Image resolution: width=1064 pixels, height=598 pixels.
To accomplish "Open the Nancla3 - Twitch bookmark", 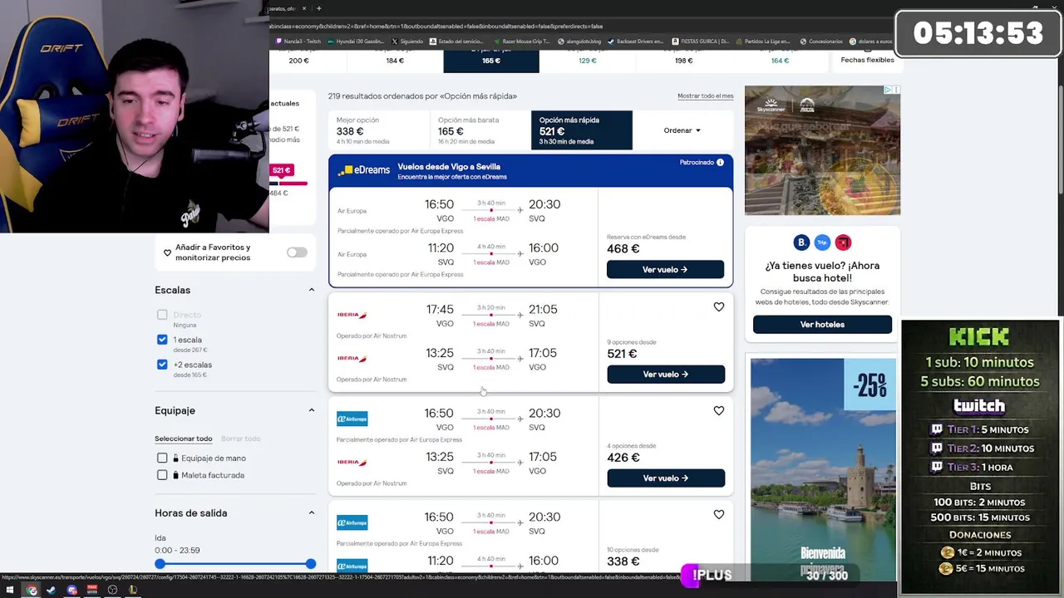I will coord(298,41).
